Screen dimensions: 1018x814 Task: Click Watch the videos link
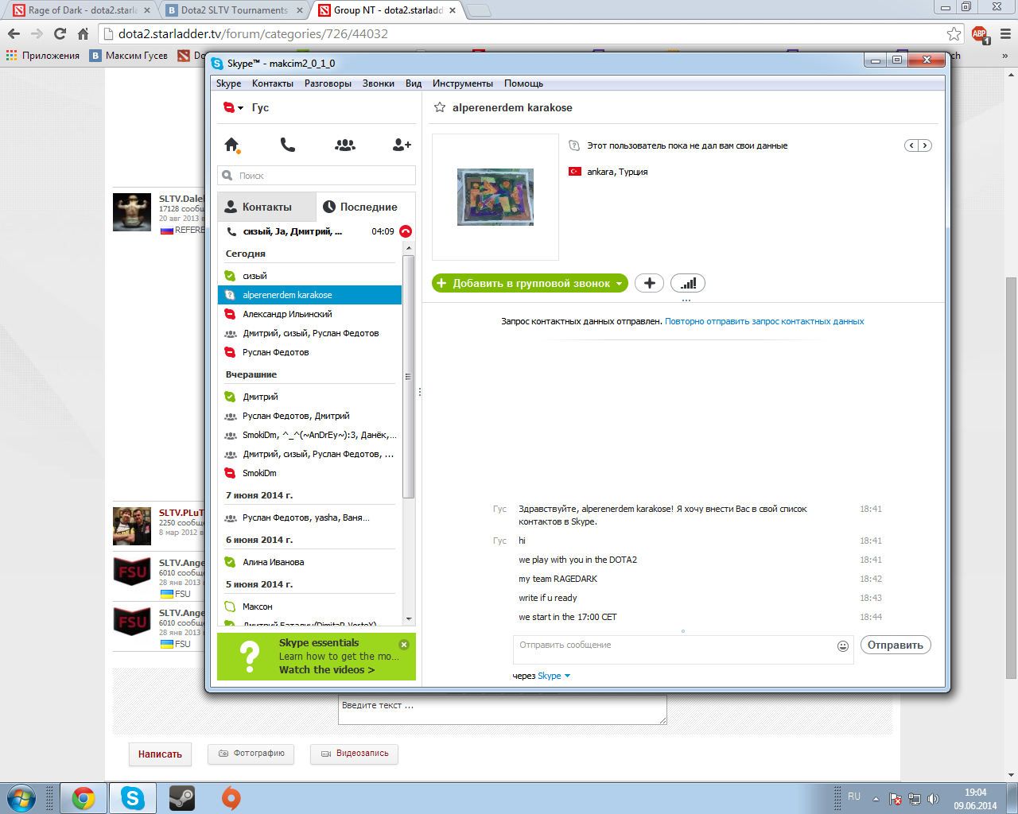(x=327, y=670)
